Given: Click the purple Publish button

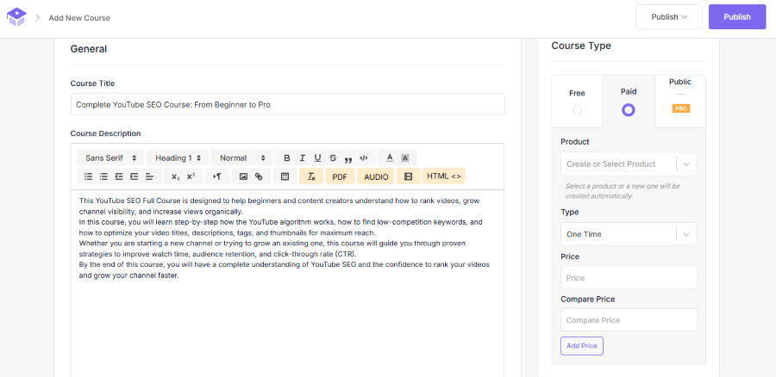Looking at the screenshot, I should 737,17.
